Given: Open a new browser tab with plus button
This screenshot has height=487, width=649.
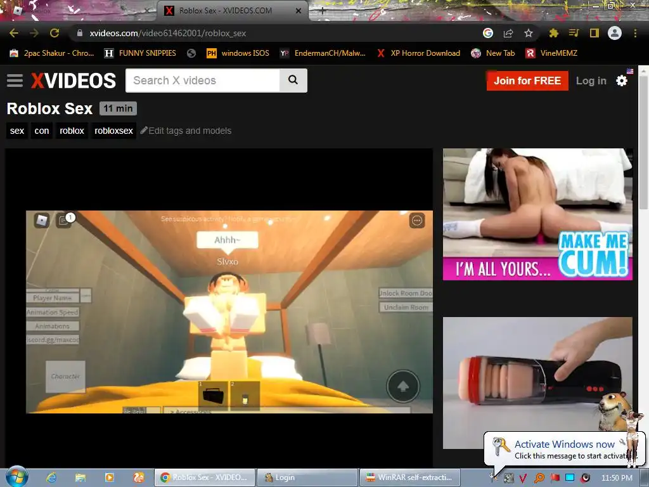Looking at the screenshot, I should [x=323, y=11].
